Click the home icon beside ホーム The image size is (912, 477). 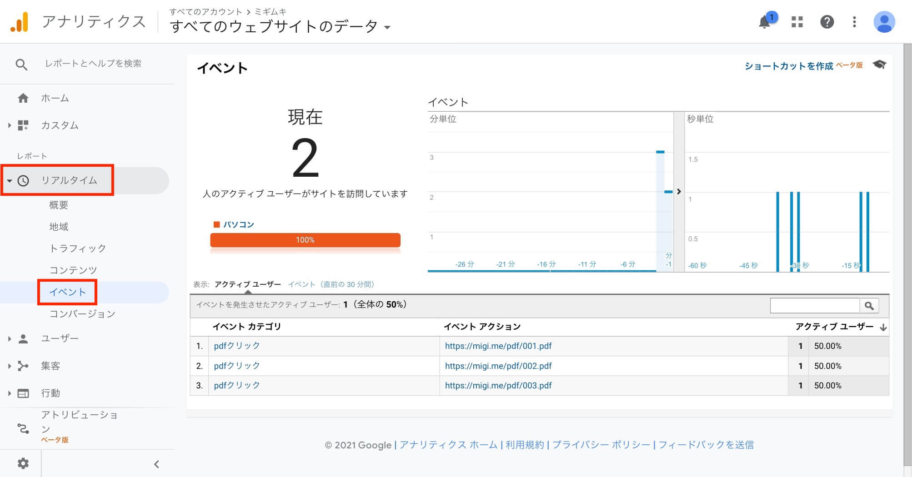pos(23,98)
